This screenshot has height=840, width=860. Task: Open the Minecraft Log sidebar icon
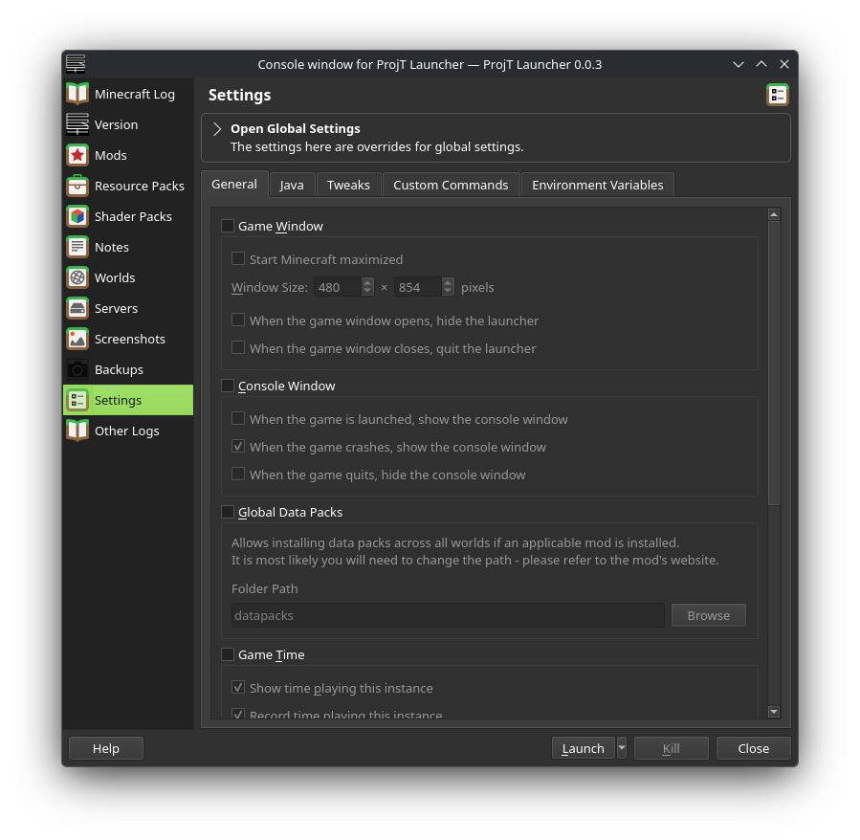(77, 93)
